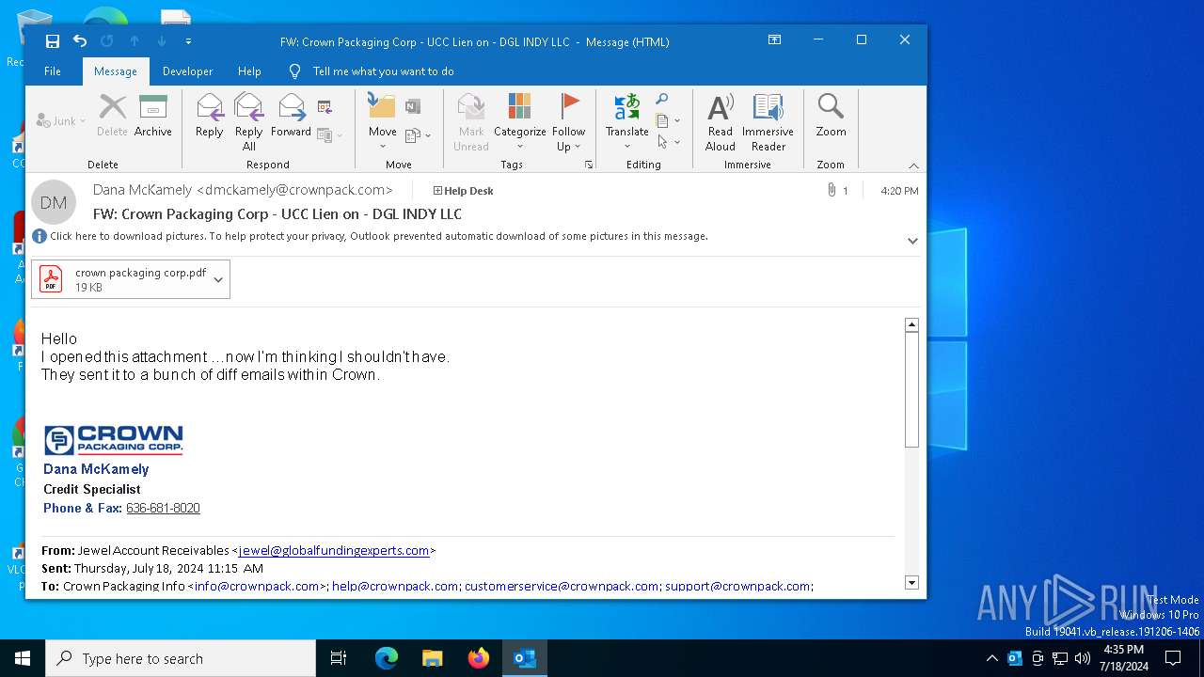
Task: Expand the Help Desk add-in
Action: (463, 191)
